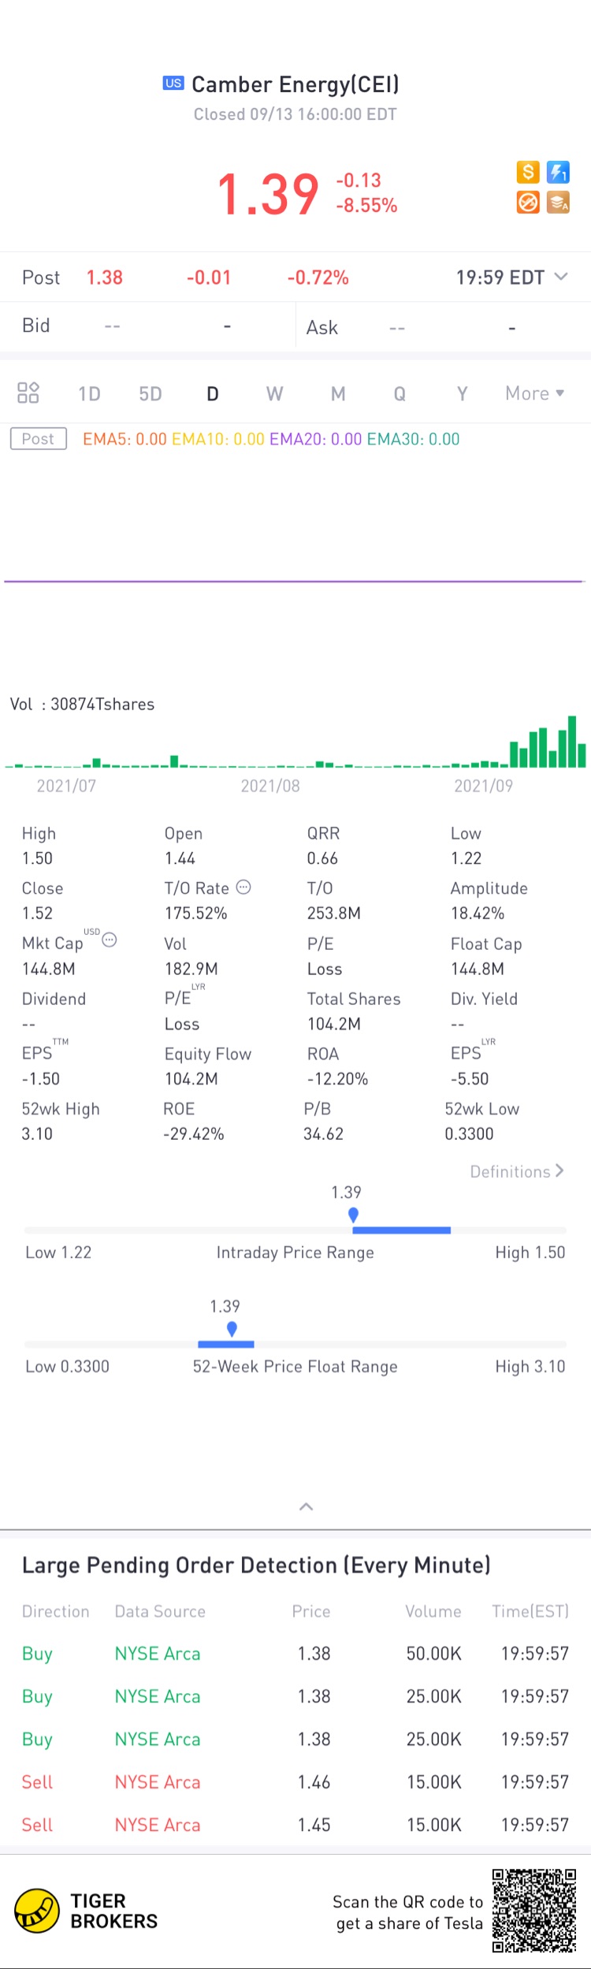Expand the post-market time dropdown arrow

[x=561, y=277]
